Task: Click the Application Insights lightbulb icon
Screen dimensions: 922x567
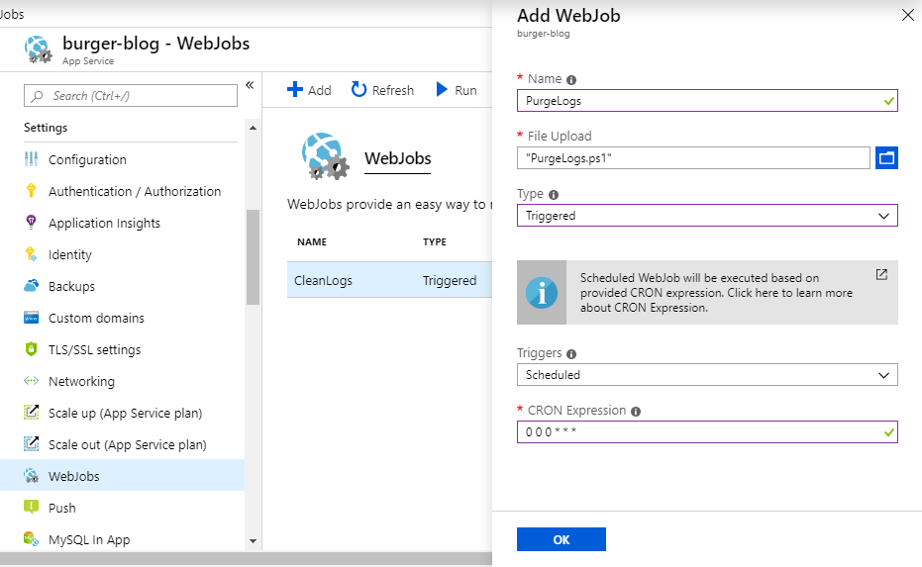Action: pyautogui.click(x=31, y=222)
